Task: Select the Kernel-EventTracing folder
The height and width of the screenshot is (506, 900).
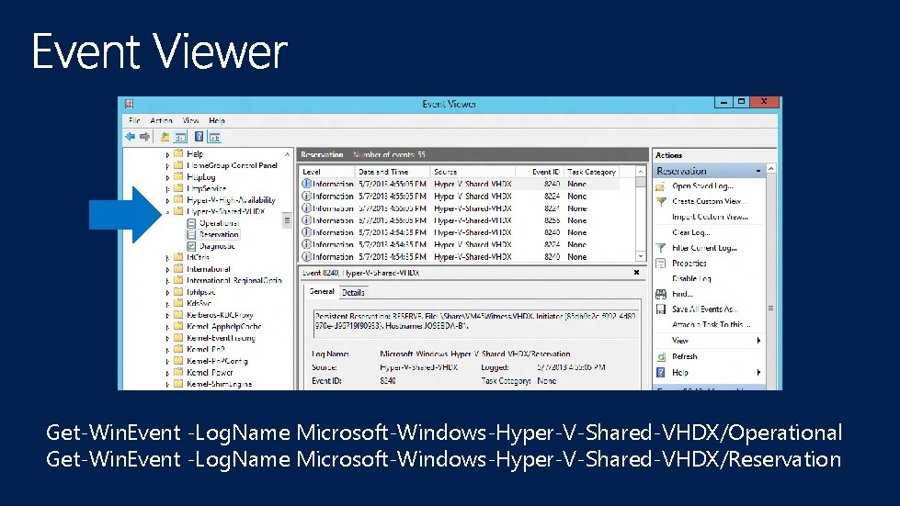Action: (x=215, y=338)
